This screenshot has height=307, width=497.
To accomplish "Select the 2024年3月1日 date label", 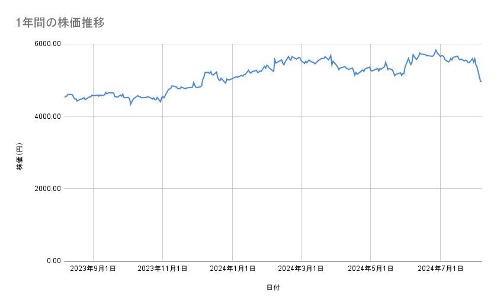I will pos(301,269).
